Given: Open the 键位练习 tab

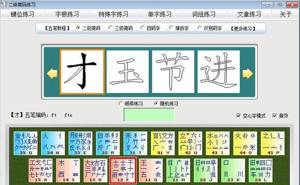Looking at the screenshot, I should click(23, 15).
